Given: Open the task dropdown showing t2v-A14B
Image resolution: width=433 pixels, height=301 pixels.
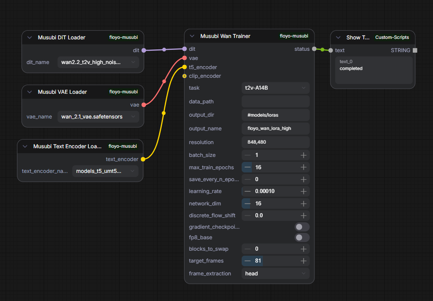Looking at the screenshot, I should click(275, 88).
